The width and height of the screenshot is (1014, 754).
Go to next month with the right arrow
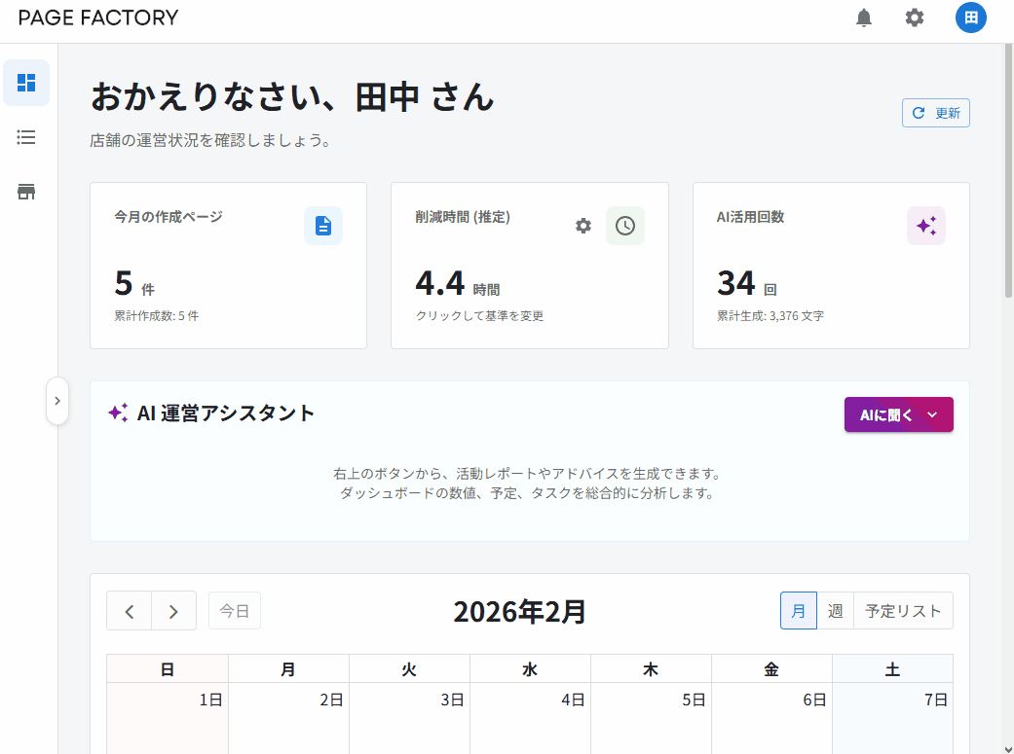(x=173, y=610)
